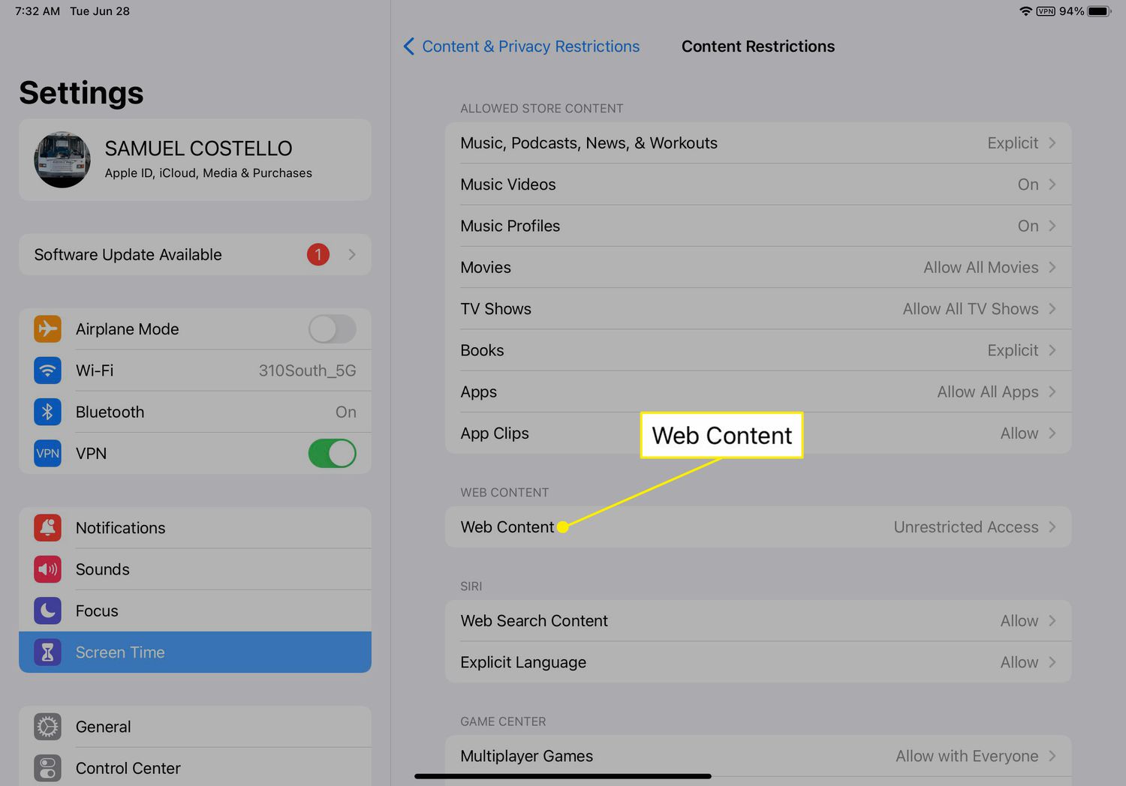Select Screen Time in the sidebar
1126x786 pixels.
pyautogui.click(x=194, y=652)
